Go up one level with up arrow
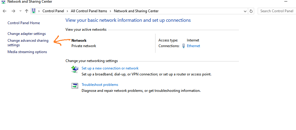Viewport: 296px width, 130px height. pyautogui.click(x=26, y=11)
